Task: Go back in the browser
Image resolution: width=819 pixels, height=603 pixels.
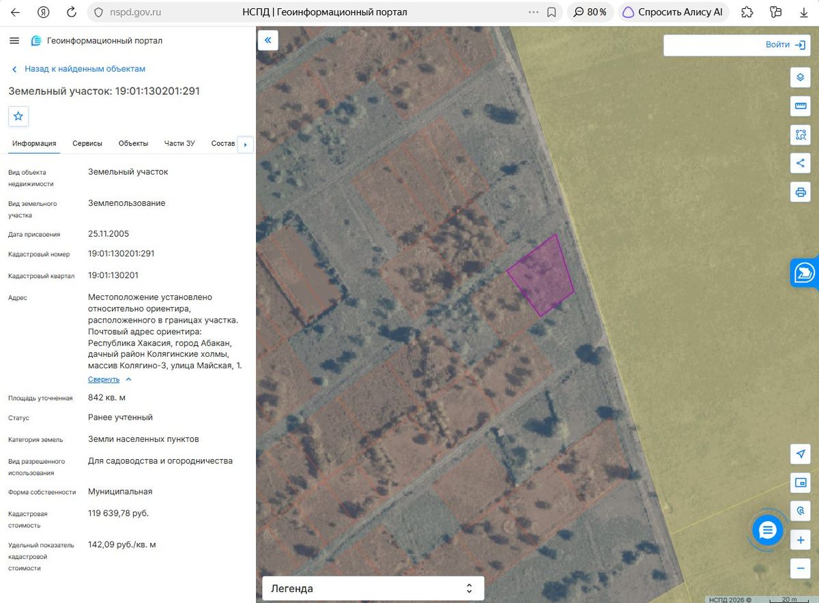Action: pyautogui.click(x=15, y=12)
